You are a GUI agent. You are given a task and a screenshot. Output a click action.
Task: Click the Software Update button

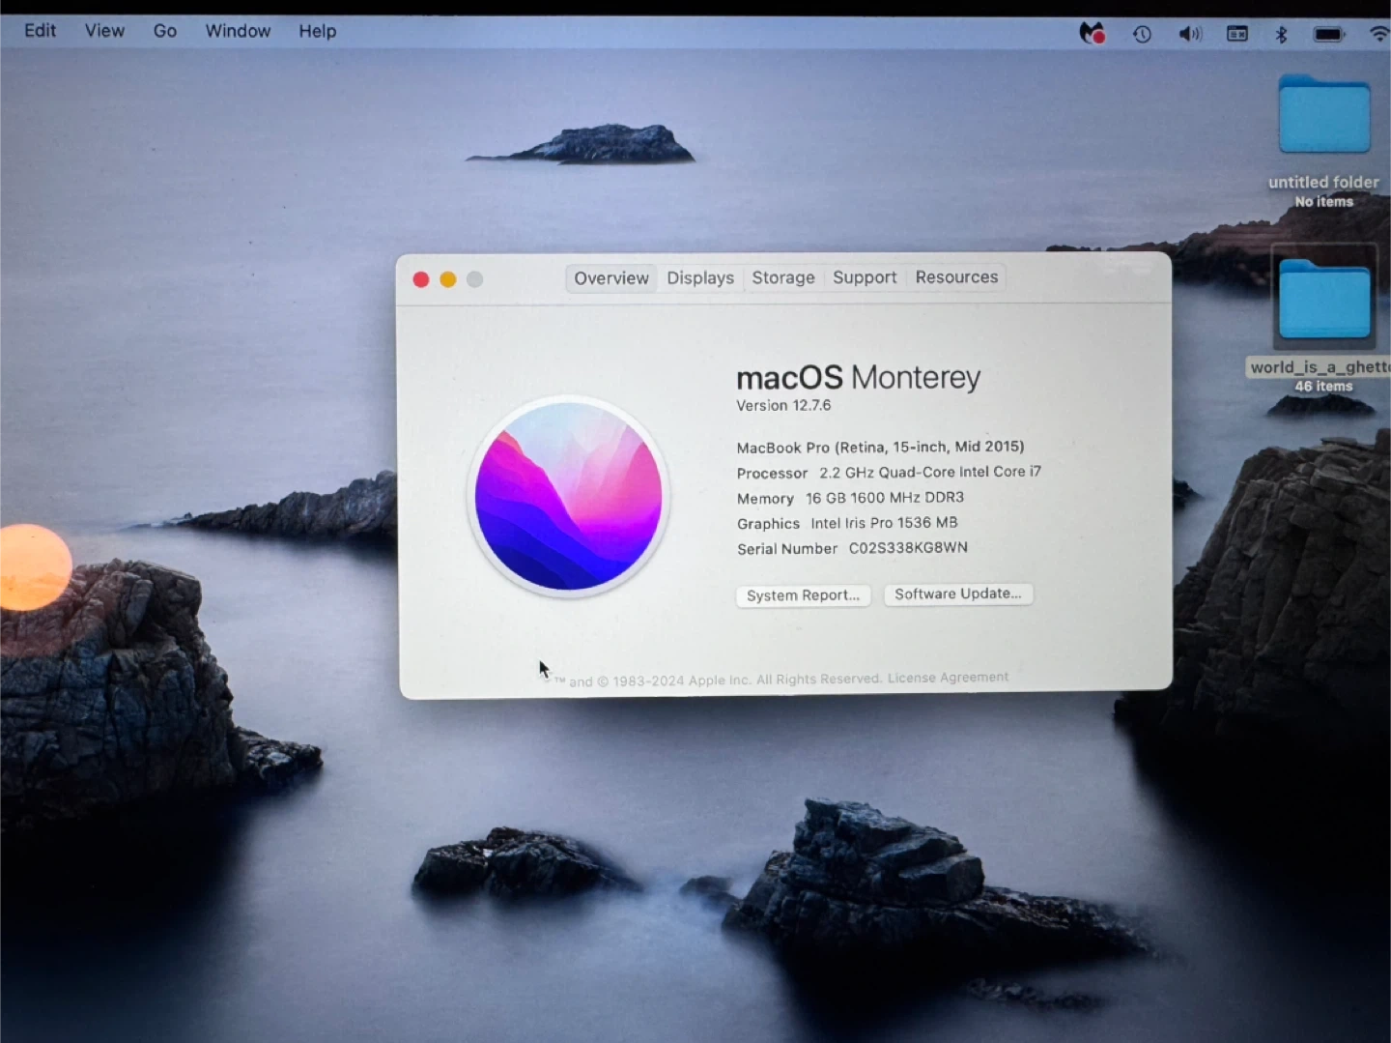point(957,594)
